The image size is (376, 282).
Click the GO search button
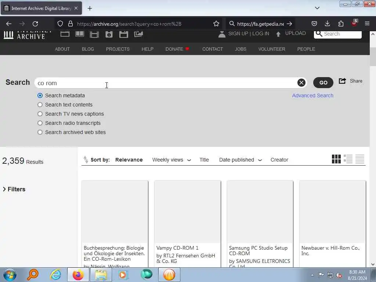pyautogui.click(x=323, y=83)
